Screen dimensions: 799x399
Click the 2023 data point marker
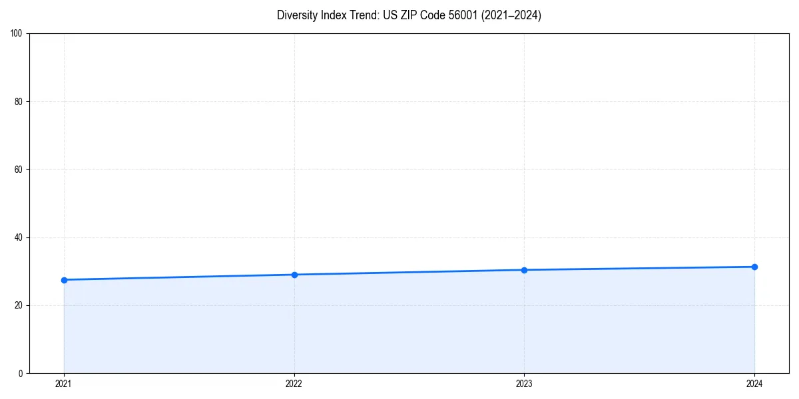(x=524, y=270)
